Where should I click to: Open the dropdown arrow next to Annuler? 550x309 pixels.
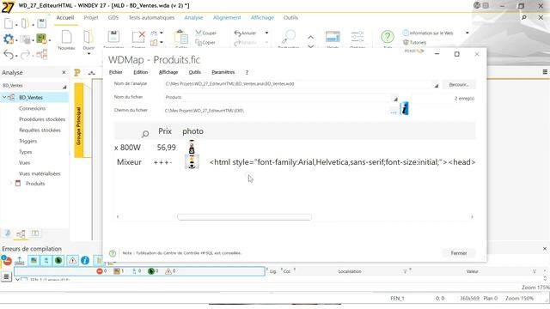[x=266, y=33]
